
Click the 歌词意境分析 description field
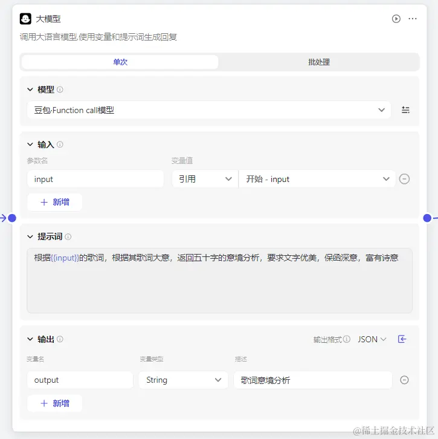[313, 380]
